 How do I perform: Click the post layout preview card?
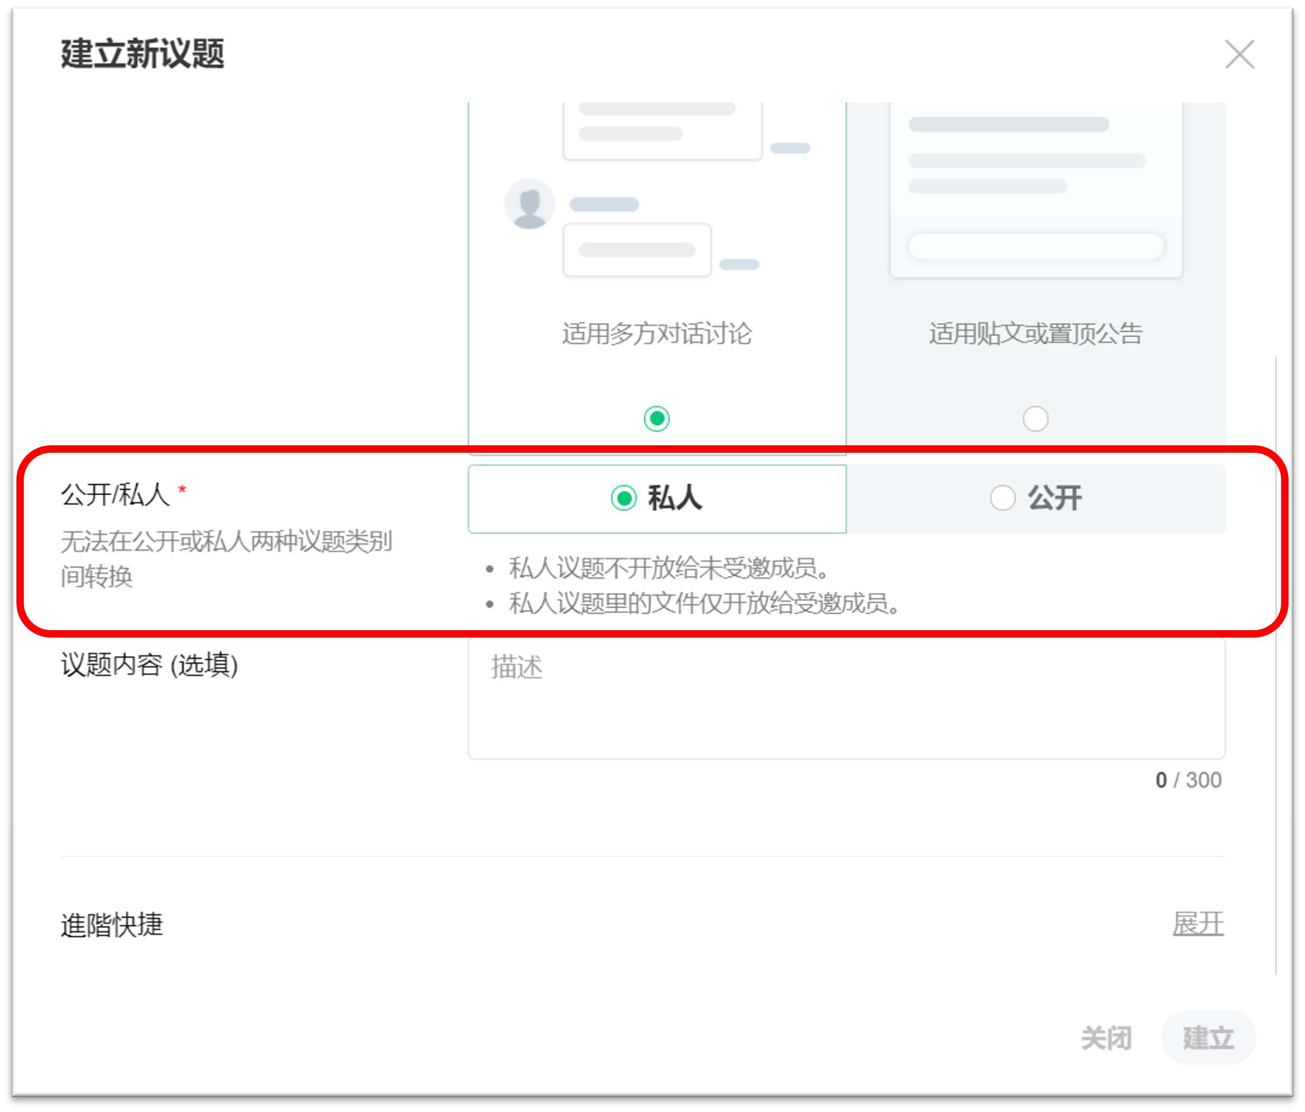click(1035, 189)
